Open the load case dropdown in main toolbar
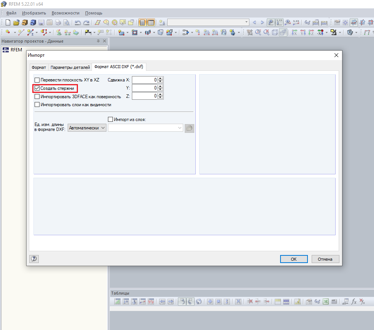This screenshot has width=374, height=330. tap(208, 22)
